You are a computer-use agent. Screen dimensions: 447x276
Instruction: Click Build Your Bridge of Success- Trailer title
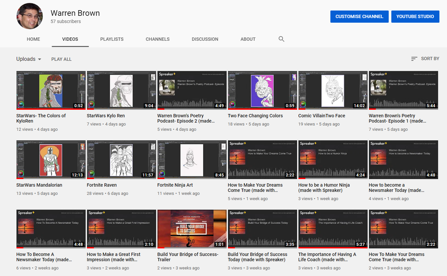tap(188, 257)
